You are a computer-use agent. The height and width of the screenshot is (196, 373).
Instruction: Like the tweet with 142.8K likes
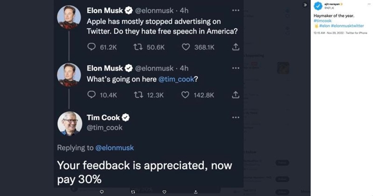[x=186, y=95]
